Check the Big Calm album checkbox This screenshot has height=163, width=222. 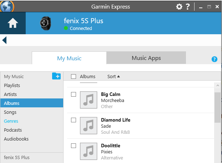point(74,95)
